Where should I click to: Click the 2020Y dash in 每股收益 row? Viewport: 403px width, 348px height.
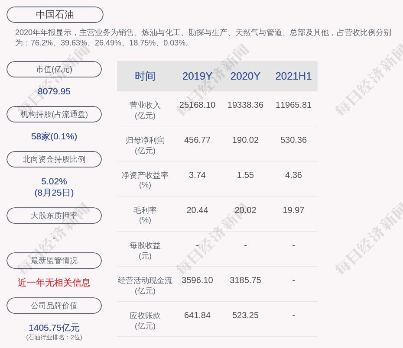pos(245,245)
